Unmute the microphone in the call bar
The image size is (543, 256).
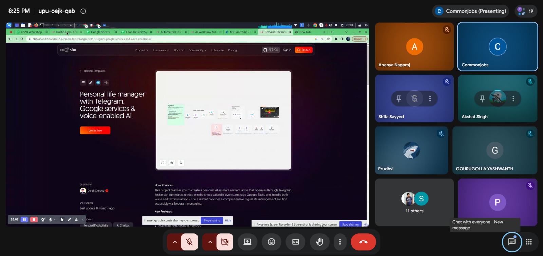[x=189, y=242]
